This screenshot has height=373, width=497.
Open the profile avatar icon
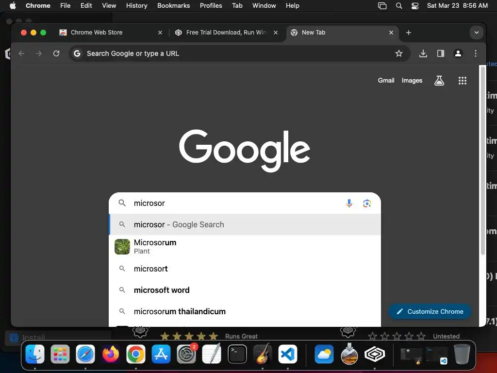tap(458, 53)
